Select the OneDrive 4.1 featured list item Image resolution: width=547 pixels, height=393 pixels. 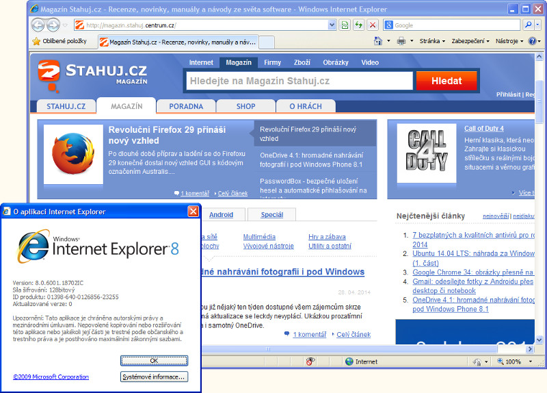[311, 160]
